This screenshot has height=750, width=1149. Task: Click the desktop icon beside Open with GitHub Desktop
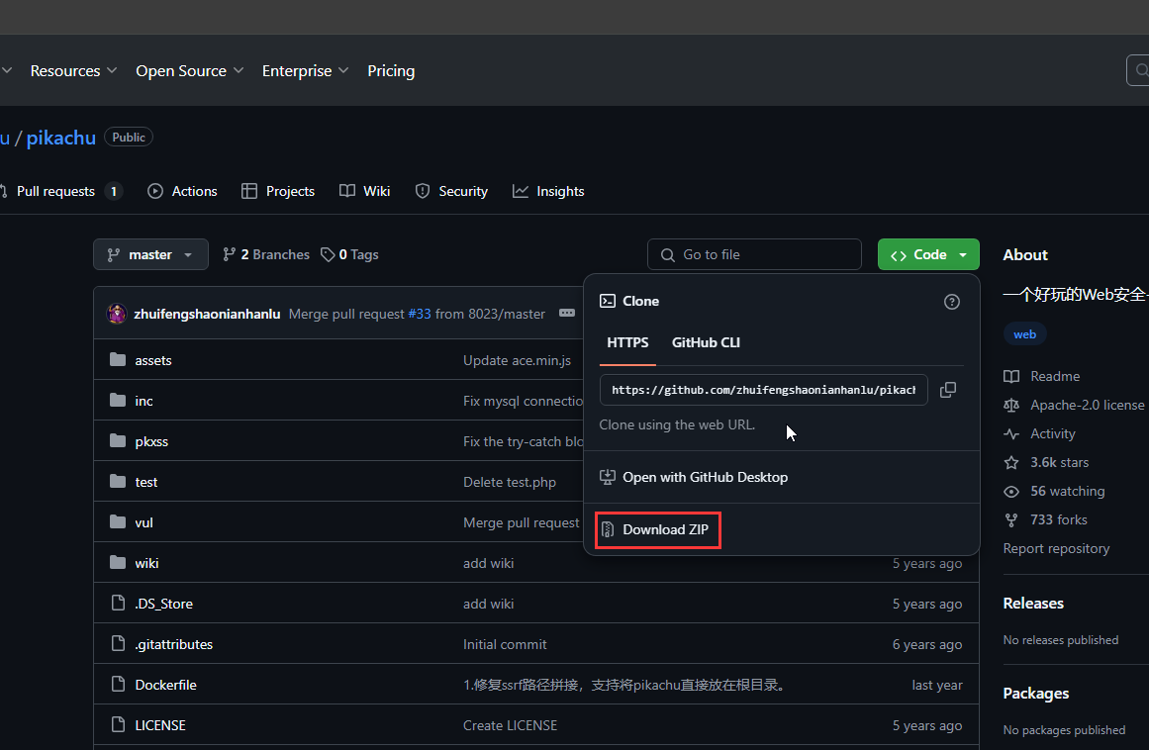tap(608, 477)
